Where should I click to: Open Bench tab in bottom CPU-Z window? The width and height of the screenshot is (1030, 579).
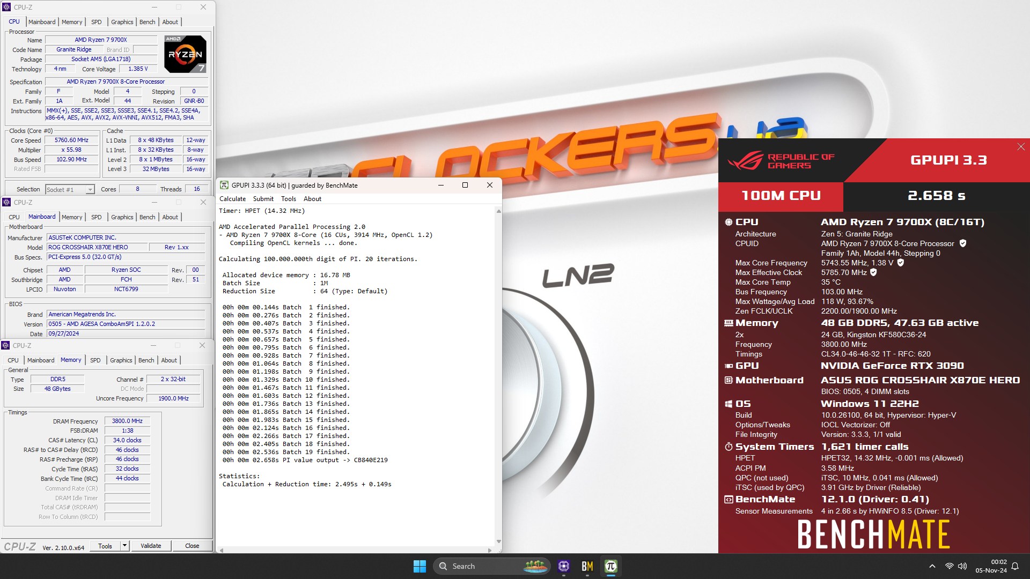tap(146, 360)
